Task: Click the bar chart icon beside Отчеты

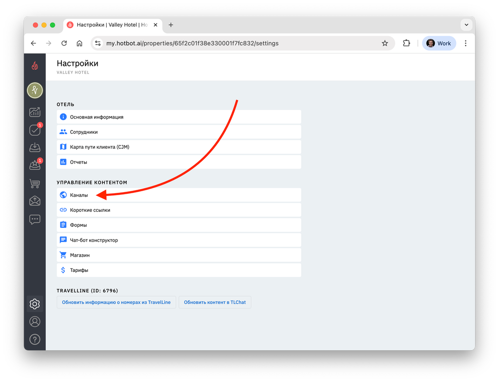Action: pyautogui.click(x=63, y=162)
